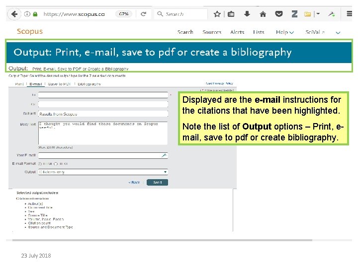Screen dimensions: 358x268
Task: Click the key icon in Your E-mail field
Action: pos(164,155)
